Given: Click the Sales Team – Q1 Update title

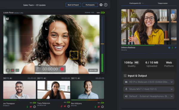Looking at the screenshot, I should point(34,5).
